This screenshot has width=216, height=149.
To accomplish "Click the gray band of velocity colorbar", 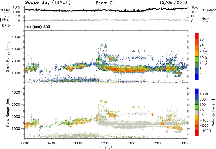I will (x=197, y=112).
